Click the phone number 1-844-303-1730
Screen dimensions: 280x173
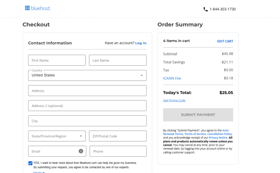(223, 9)
